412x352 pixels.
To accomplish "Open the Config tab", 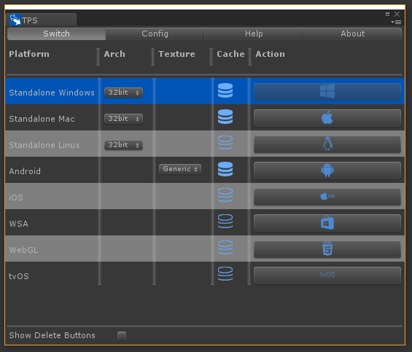I will (155, 34).
